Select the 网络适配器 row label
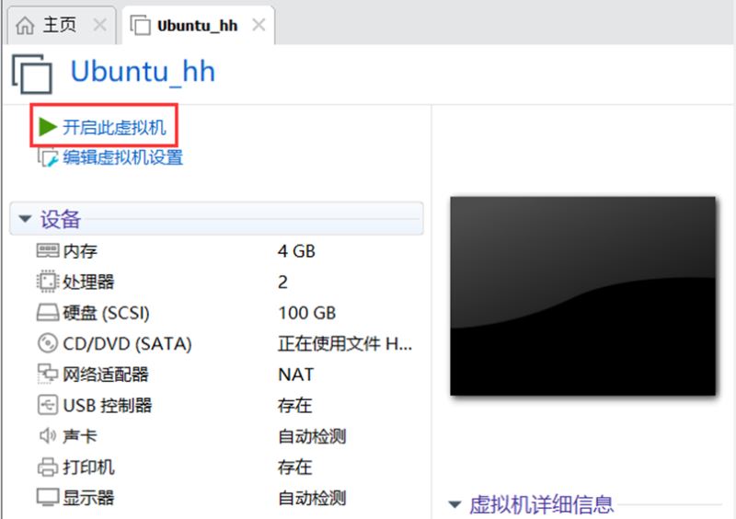736x519 pixels. (x=106, y=375)
